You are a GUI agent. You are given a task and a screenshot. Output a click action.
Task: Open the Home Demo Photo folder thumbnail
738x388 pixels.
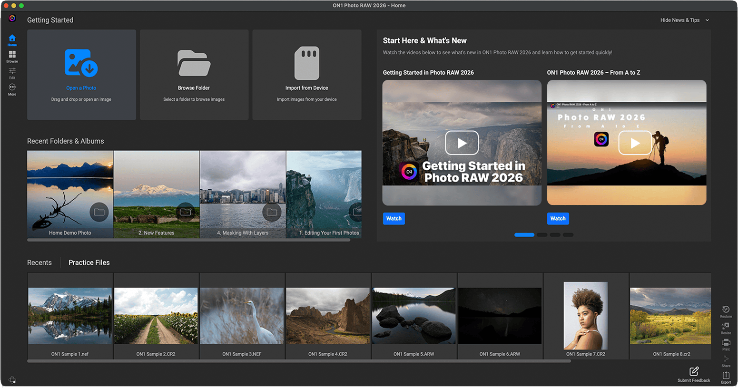point(70,194)
